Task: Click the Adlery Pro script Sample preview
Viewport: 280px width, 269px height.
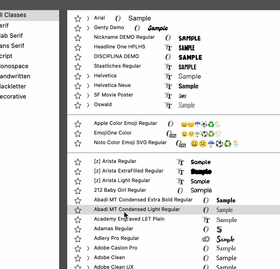Action: [225, 239]
